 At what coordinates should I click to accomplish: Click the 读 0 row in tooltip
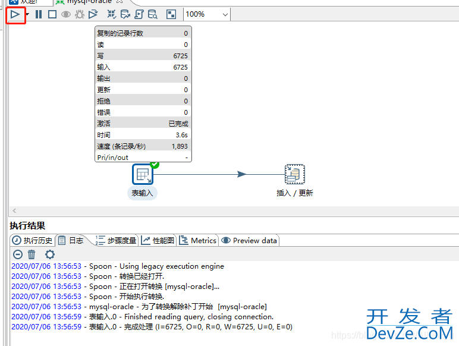click(143, 45)
